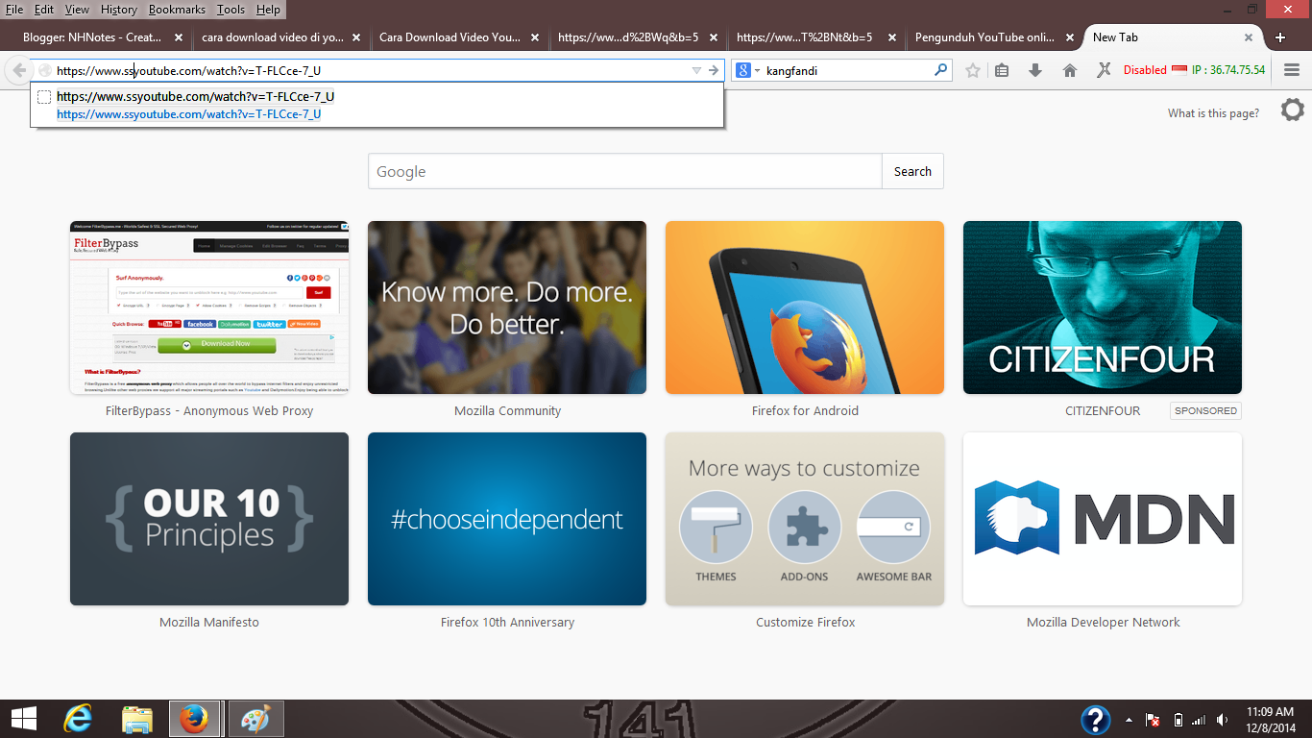
Task: Open the History menu
Action: pyautogui.click(x=119, y=10)
